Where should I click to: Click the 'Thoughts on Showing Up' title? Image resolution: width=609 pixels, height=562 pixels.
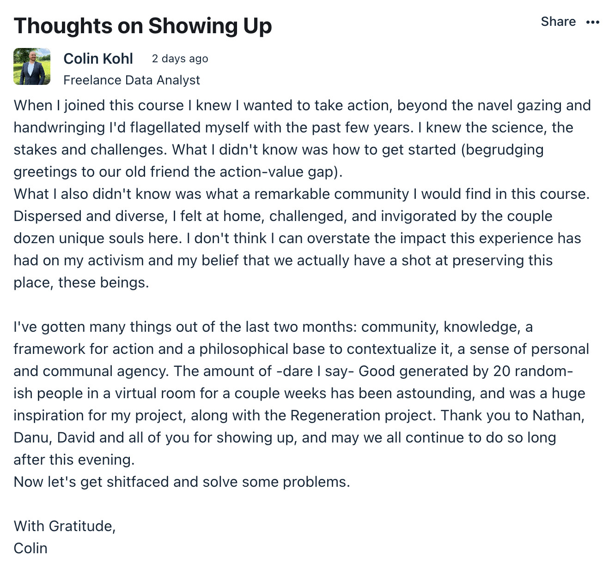(143, 26)
